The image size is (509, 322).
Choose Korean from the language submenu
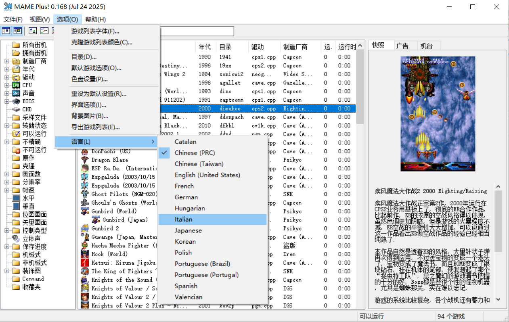(x=212, y=242)
